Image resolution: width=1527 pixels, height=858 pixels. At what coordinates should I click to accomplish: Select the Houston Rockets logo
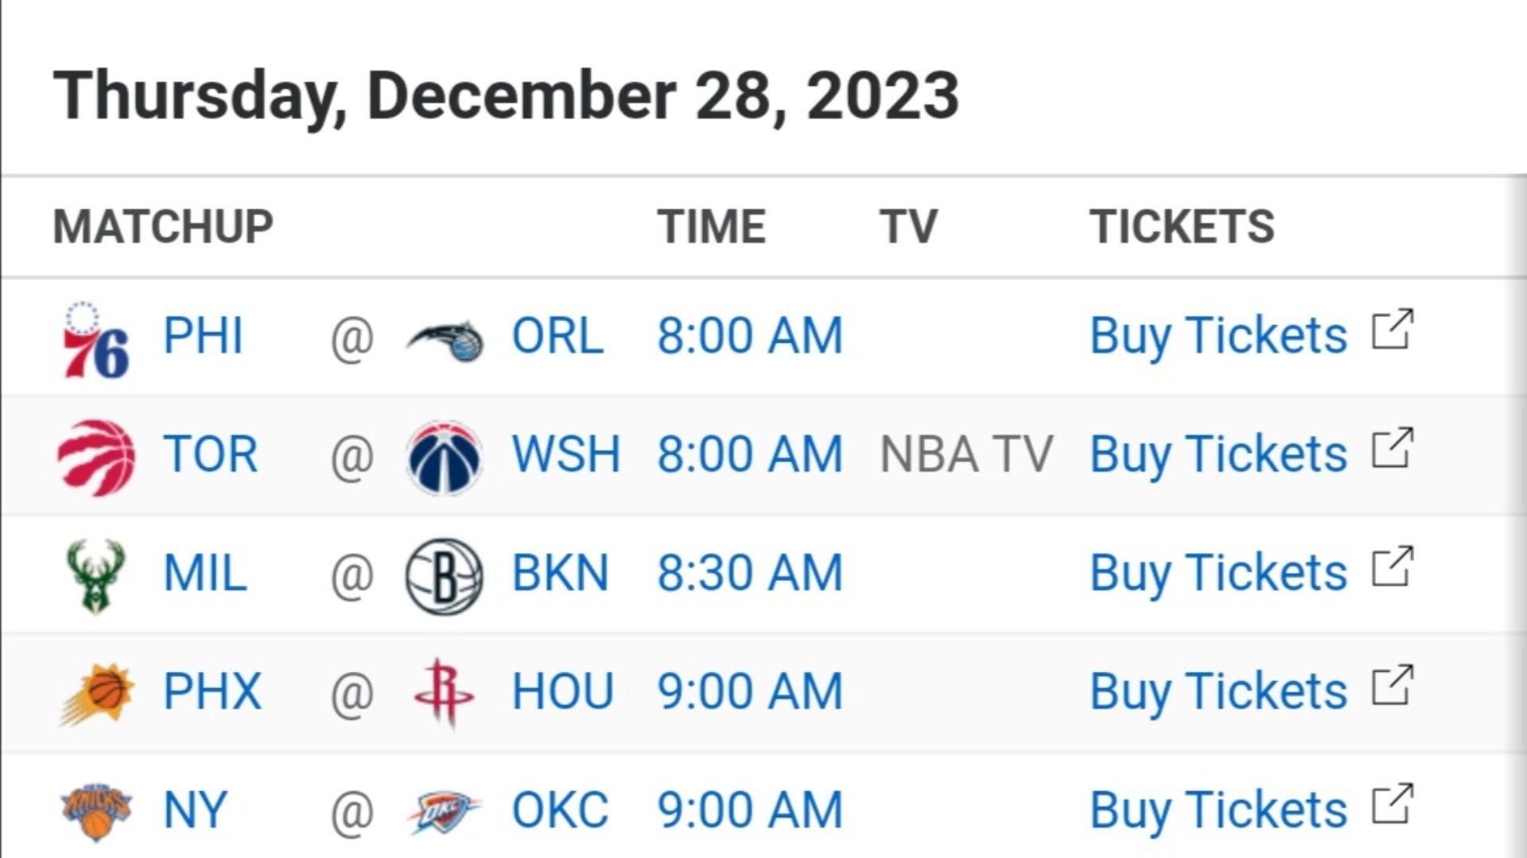[x=444, y=693]
